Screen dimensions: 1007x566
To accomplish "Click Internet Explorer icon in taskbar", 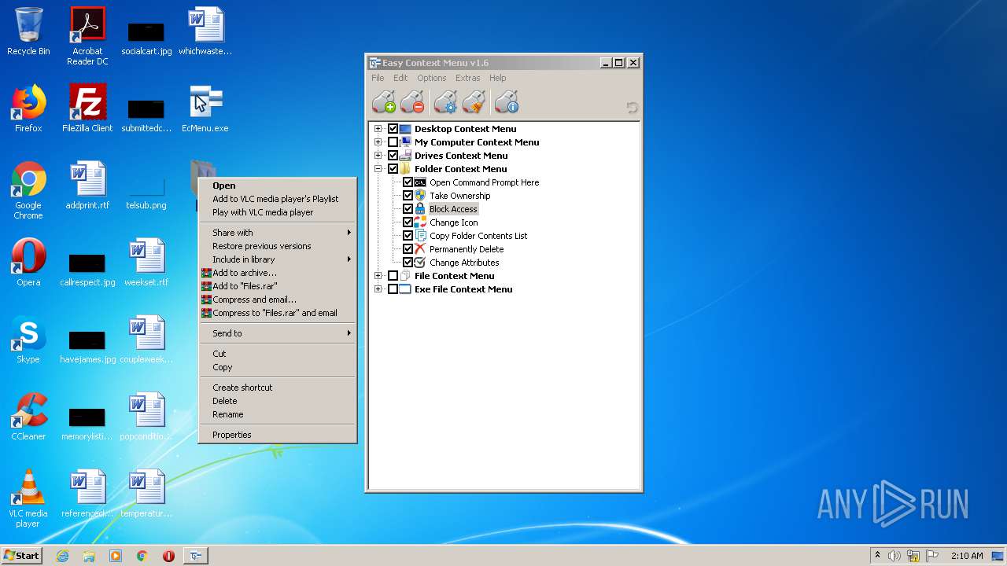I will click(62, 556).
